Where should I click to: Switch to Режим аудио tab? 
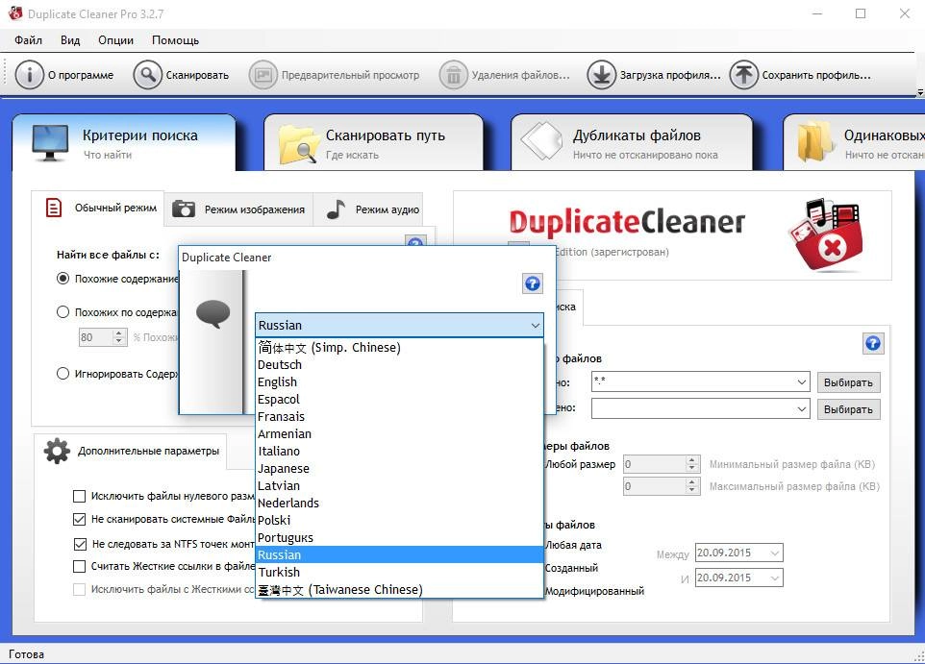(368, 209)
